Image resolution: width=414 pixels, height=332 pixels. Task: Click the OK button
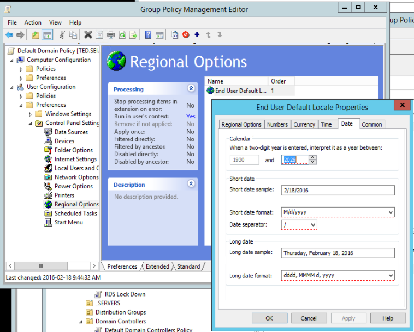269,318
